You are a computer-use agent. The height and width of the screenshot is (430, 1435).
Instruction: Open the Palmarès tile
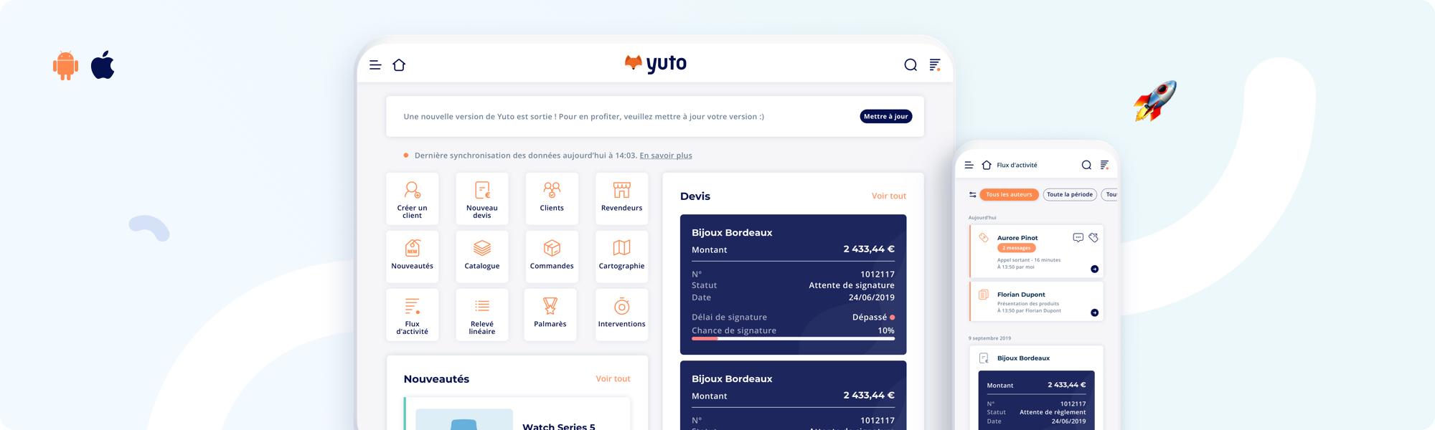point(550,315)
